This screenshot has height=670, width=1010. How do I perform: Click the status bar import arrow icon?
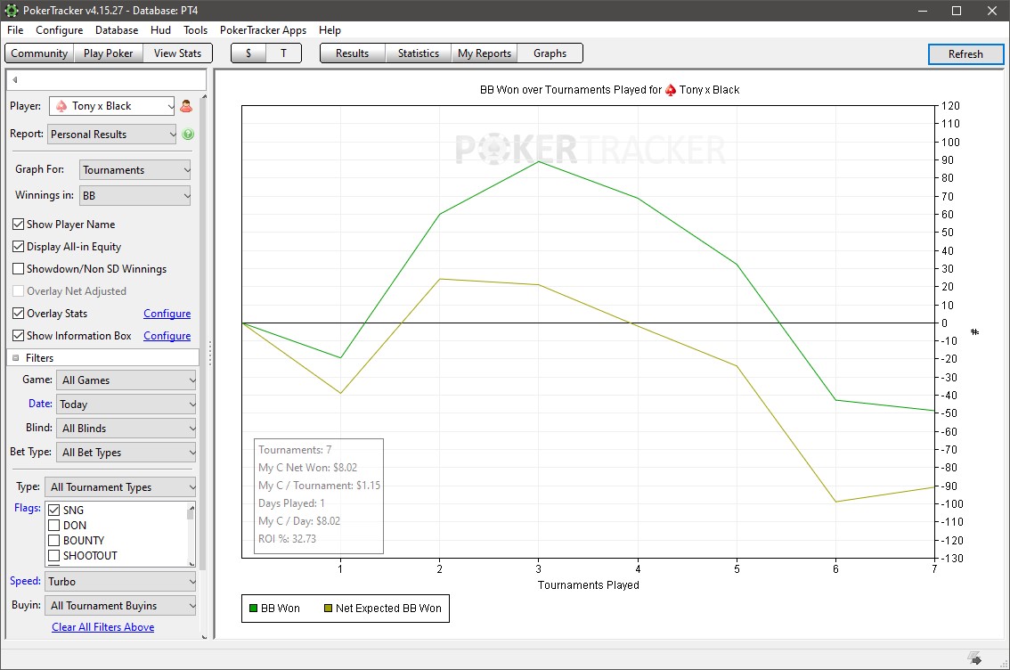tap(976, 658)
